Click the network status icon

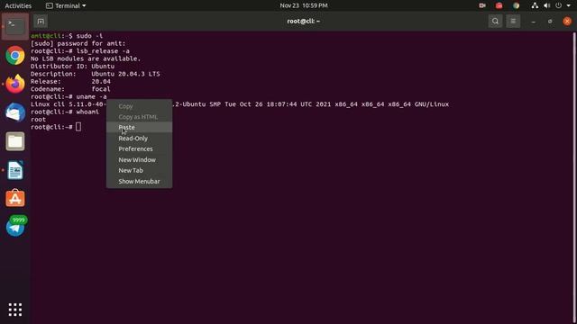535,5
